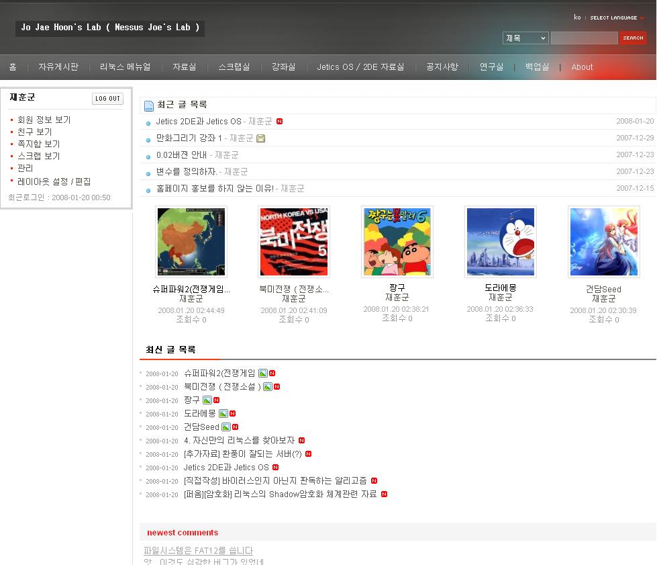
Task: Click the image icon next to 건담Seed in 최신 글 목록
Action: pyautogui.click(x=226, y=427)
